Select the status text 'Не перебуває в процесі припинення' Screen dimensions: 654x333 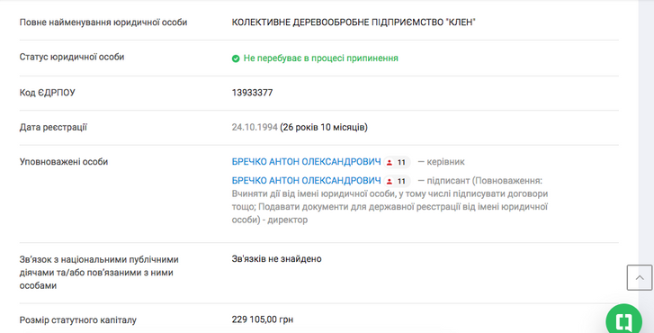[321, 58]
